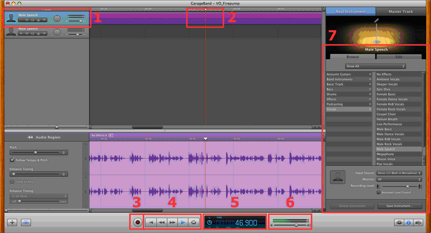Show the Loop Browser eye button
Image resolution: width=431 pixels, height=233 pixels.
coord(399,222)
